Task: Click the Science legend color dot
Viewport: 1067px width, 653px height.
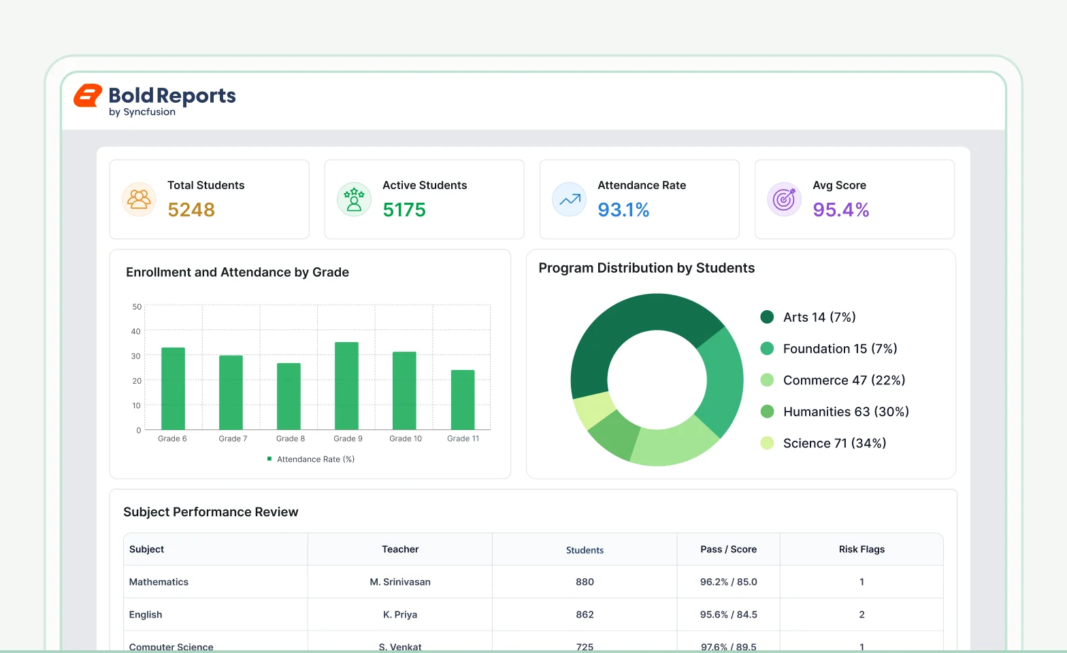Action: (767, 443)
